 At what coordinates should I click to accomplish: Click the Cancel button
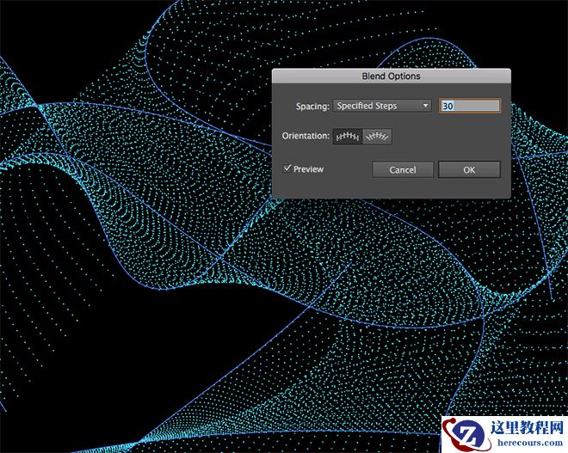pos(403,169)
